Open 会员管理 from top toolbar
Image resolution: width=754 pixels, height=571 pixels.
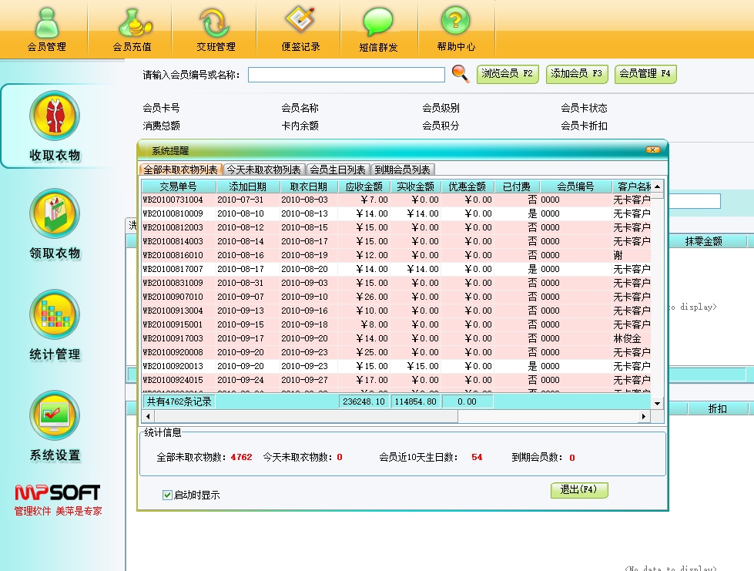46,28
